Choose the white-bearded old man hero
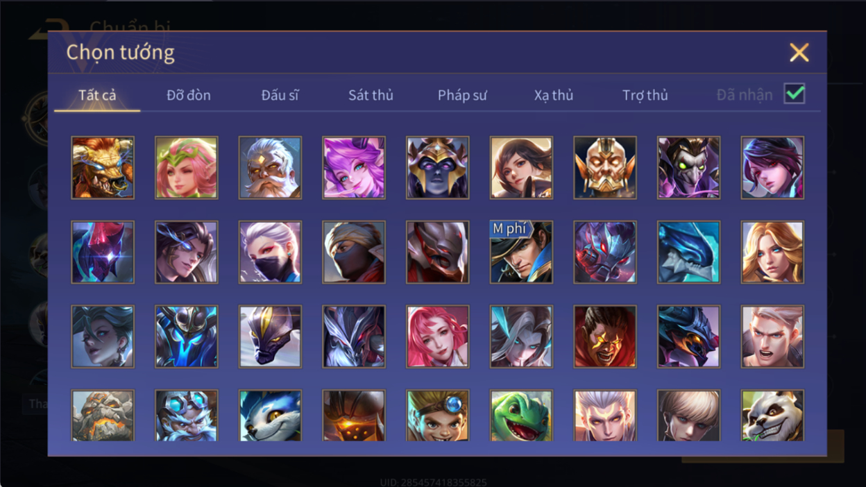Image resolution: width=866 pixels, height=487 pixels. 270,168
